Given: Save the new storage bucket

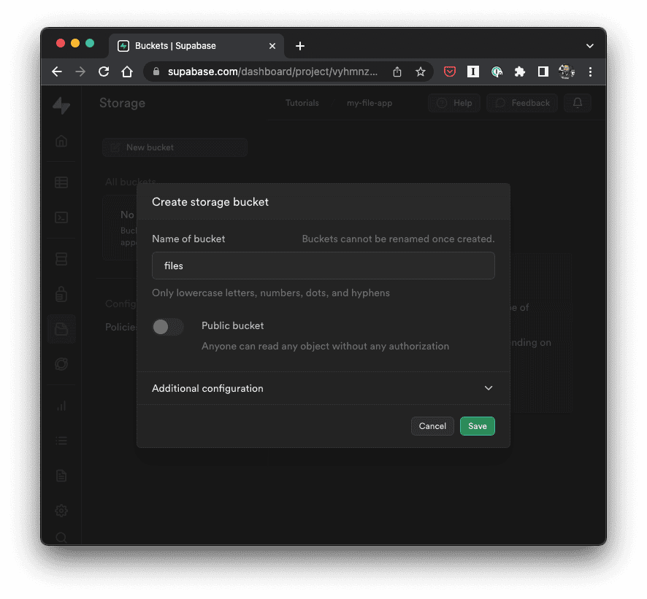Looking at the screenshot, I should click(x=477, y=425).
